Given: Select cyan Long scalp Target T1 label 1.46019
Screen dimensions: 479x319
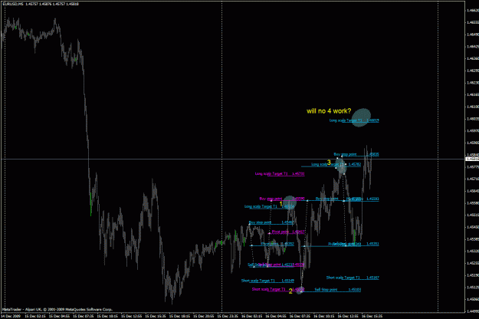Looking at the screenshot, I should point(354,120).
